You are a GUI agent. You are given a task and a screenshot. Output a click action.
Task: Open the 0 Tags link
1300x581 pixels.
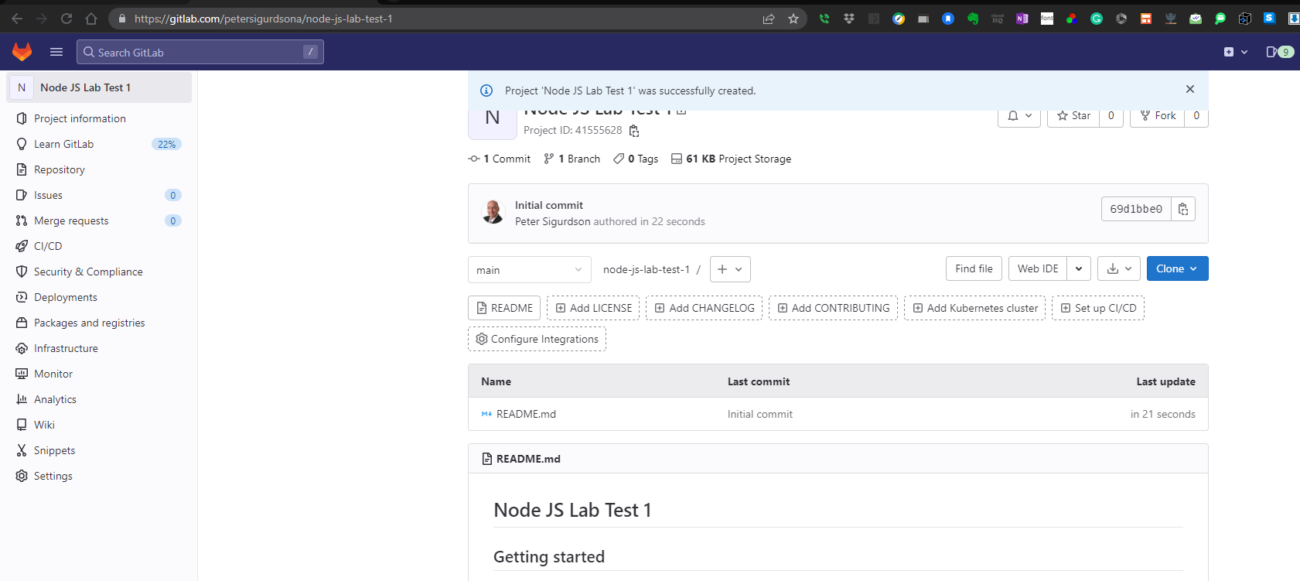click(636, 159)
